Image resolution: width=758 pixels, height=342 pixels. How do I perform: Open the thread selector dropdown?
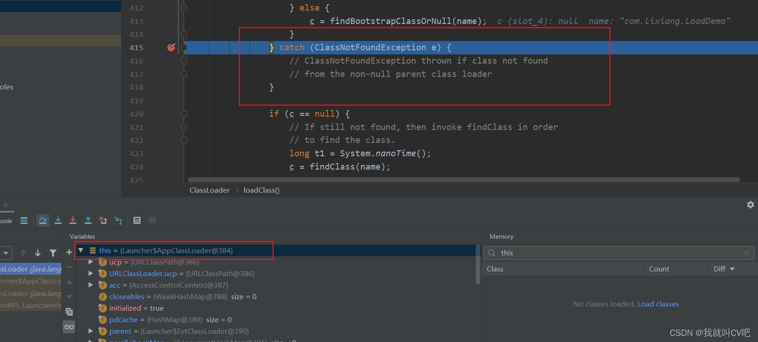(6, 253)
